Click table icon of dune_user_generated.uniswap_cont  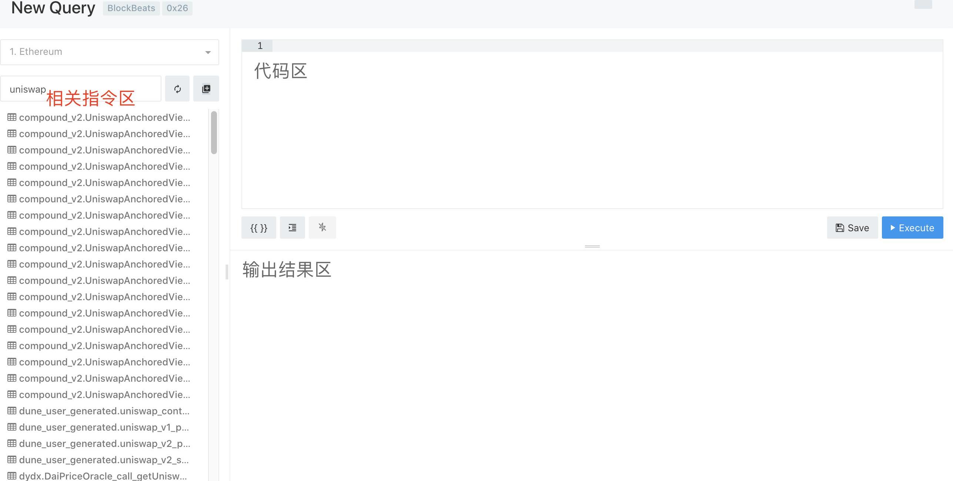click(x=12, y=411)
